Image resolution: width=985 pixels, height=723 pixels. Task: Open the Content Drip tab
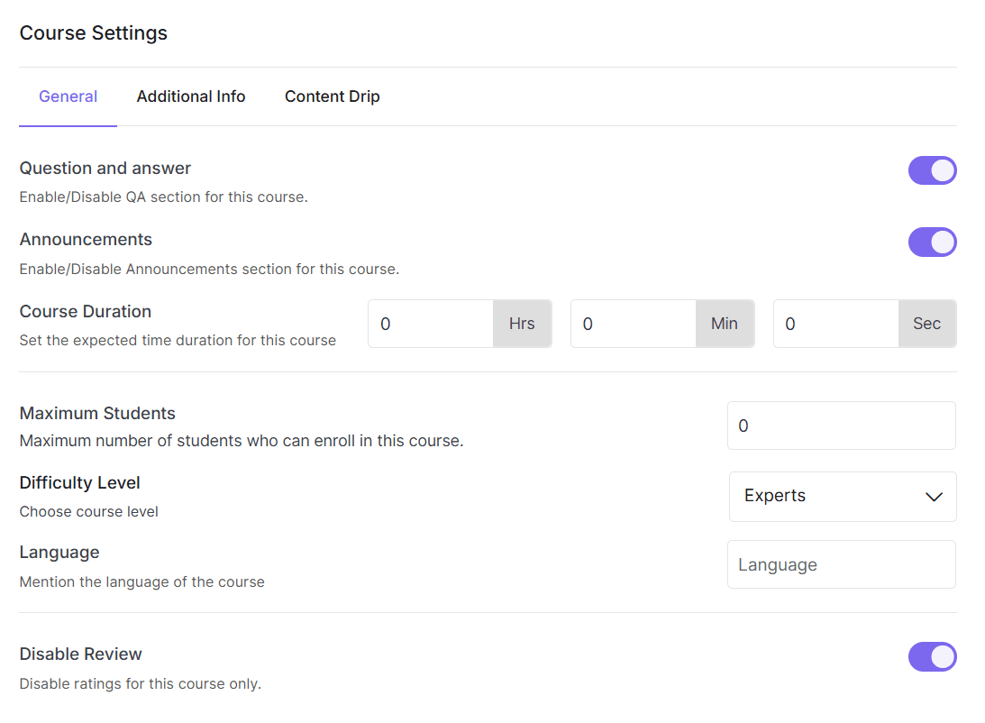pyautogui.click(x=332, y=96)
